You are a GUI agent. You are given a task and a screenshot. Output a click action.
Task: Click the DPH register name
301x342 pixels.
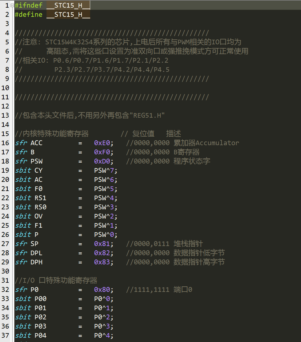coord(36,262)
